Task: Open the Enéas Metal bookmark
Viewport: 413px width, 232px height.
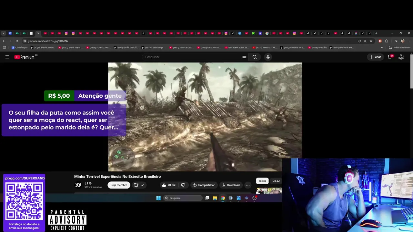Action: pos(70,48)
